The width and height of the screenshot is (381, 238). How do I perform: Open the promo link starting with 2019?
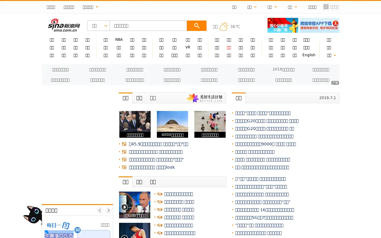click(x=284, y=69)
